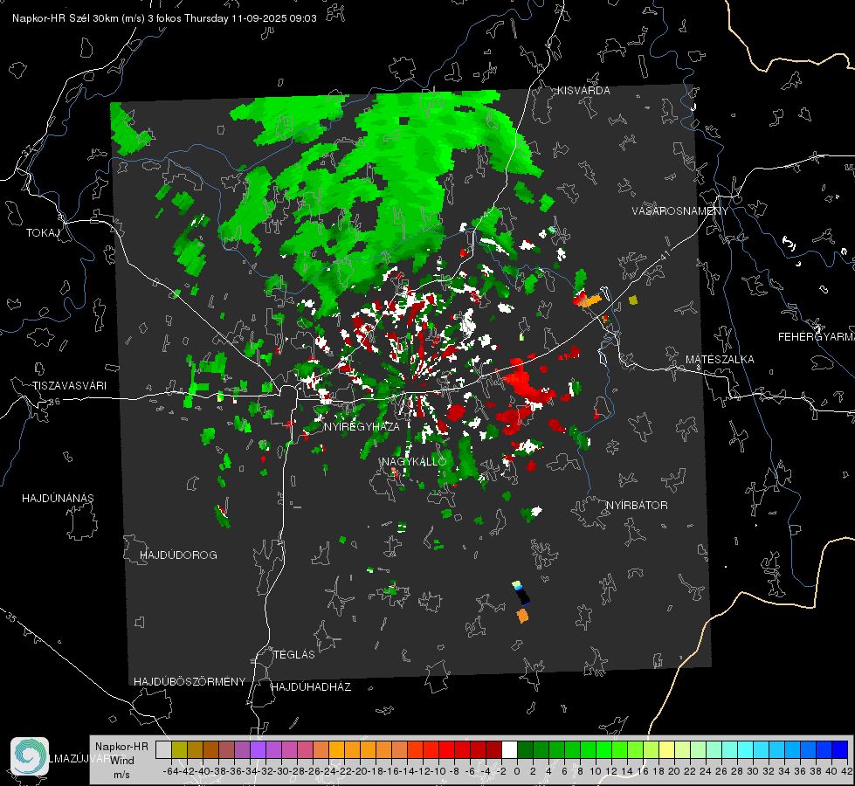Click the MÁTÉSZALKA town label

(720, 360)
